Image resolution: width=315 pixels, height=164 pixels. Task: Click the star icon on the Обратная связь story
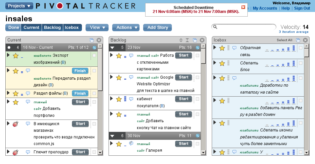[x=222, y=48]
